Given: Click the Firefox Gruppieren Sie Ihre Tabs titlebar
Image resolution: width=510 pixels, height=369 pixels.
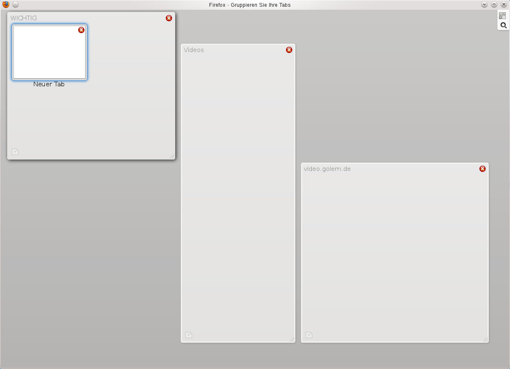Looking at the screenshot, I should coord(250,5).
